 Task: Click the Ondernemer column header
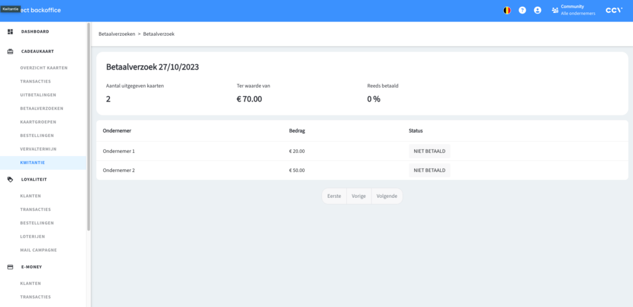pos(117,131)
